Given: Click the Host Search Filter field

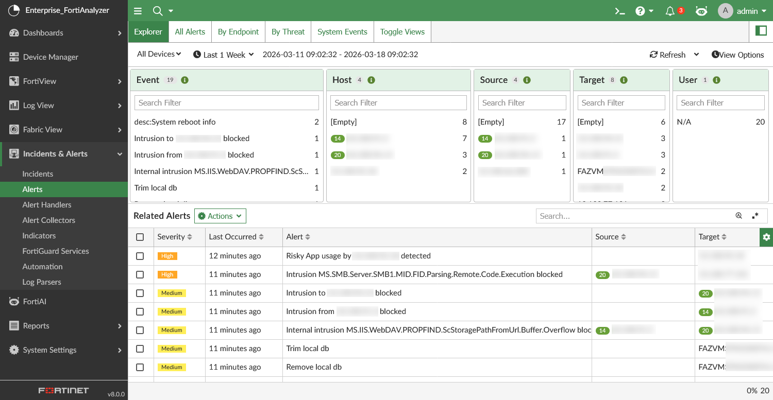Looking at the screenshot, I should pos(398,102).
